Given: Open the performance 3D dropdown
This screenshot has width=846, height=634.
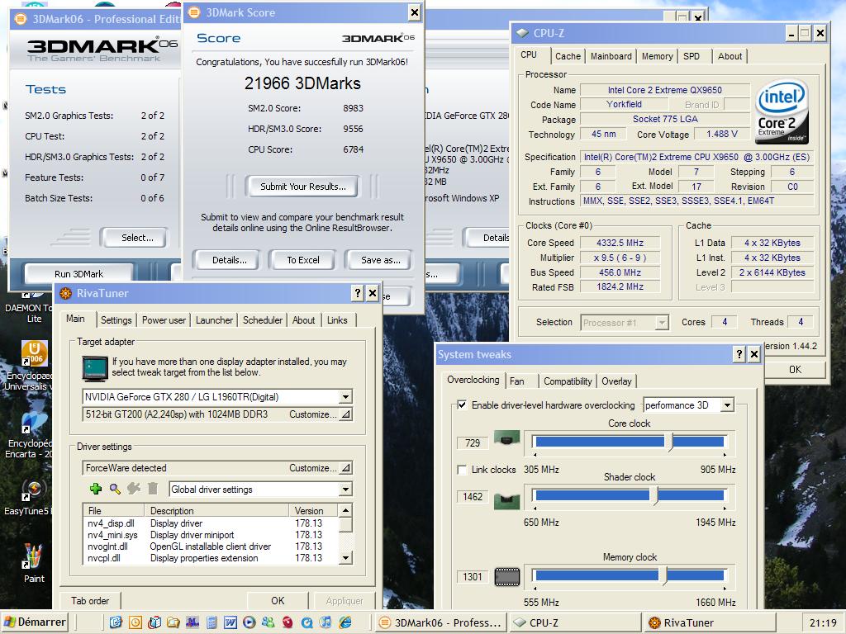Looking at the screenshot, I should click(x=727, y=405).
